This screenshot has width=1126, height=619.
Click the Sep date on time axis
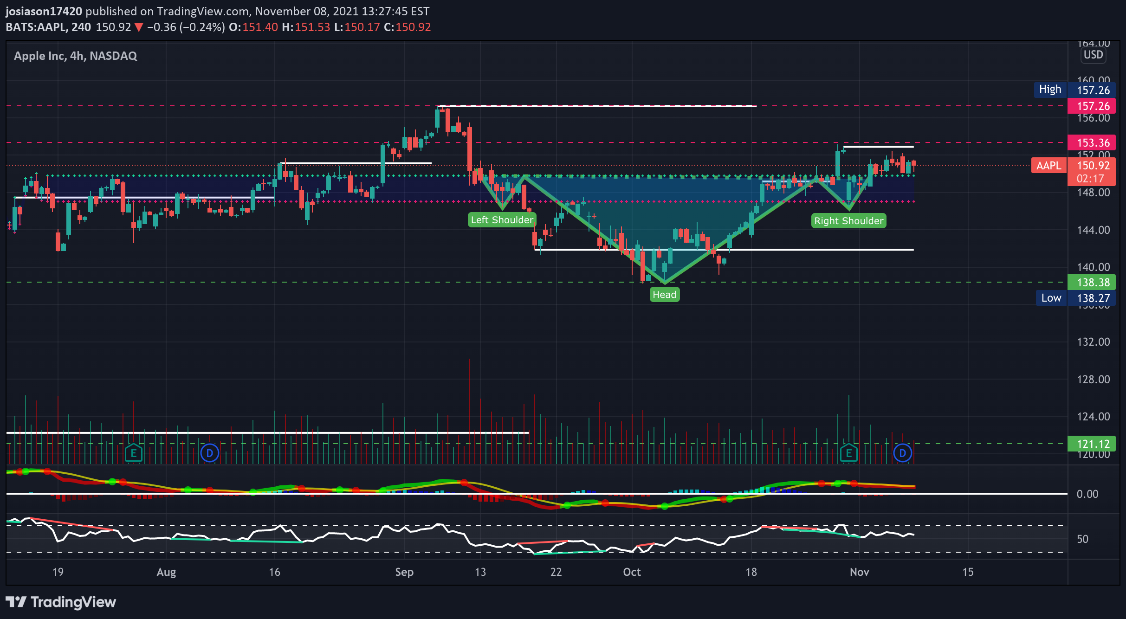coord(404,572)
